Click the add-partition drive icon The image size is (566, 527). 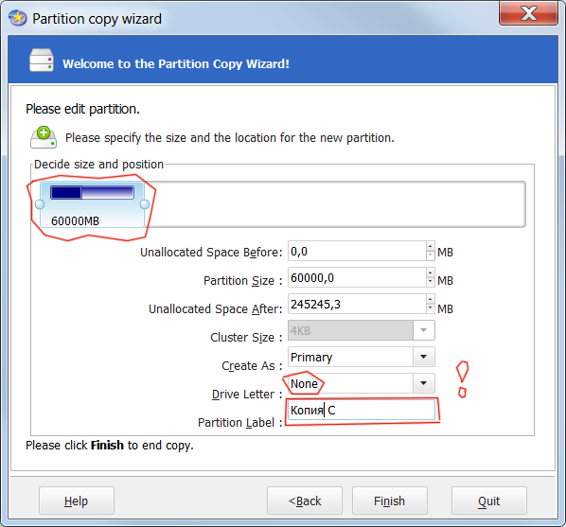click(44, 137)
